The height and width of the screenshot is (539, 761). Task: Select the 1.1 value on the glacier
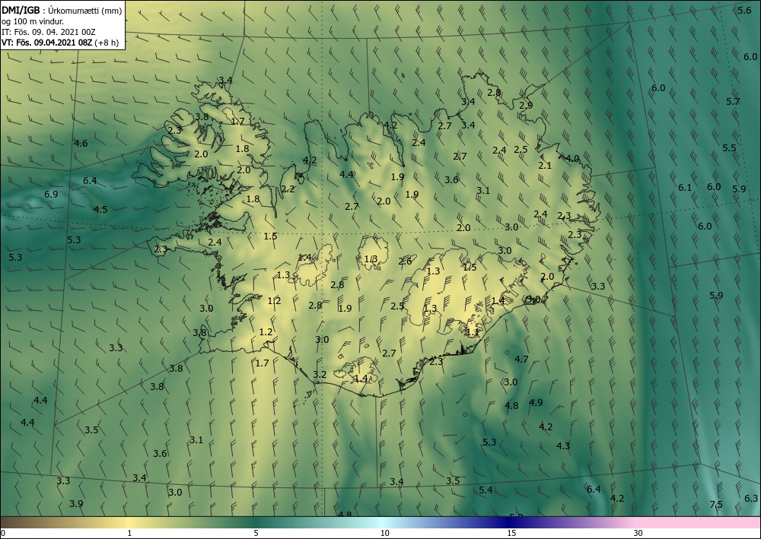[473, 332]
